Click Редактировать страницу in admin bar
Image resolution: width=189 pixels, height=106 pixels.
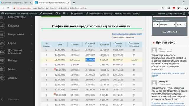pos(99,14)
